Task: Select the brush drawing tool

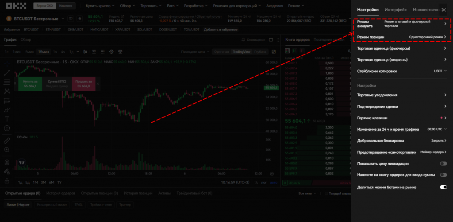Action: coord(7,110)
